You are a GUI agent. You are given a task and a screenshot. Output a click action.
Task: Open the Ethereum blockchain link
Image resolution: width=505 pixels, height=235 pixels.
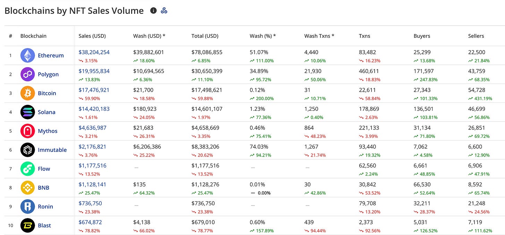pyautogui.click(x=51, y=55)
